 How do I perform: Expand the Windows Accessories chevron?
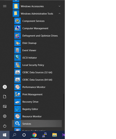[x=60, y=6]
